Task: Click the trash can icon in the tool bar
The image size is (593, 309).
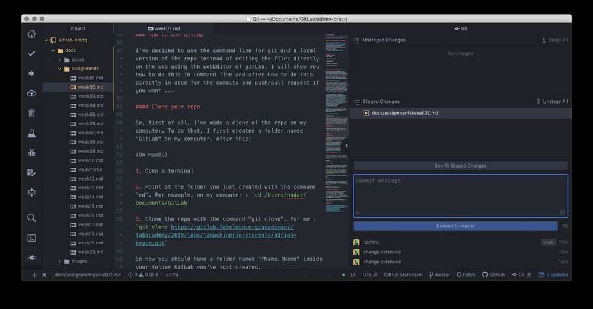Action: [x=32, y=113]
